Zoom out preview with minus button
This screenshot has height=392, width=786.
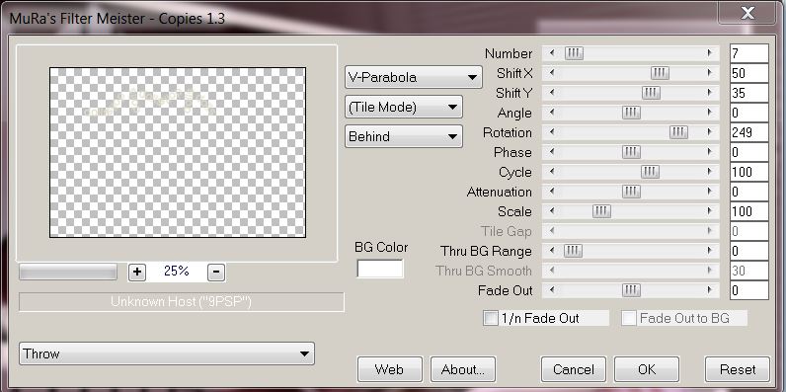click(x=216, y=273)
